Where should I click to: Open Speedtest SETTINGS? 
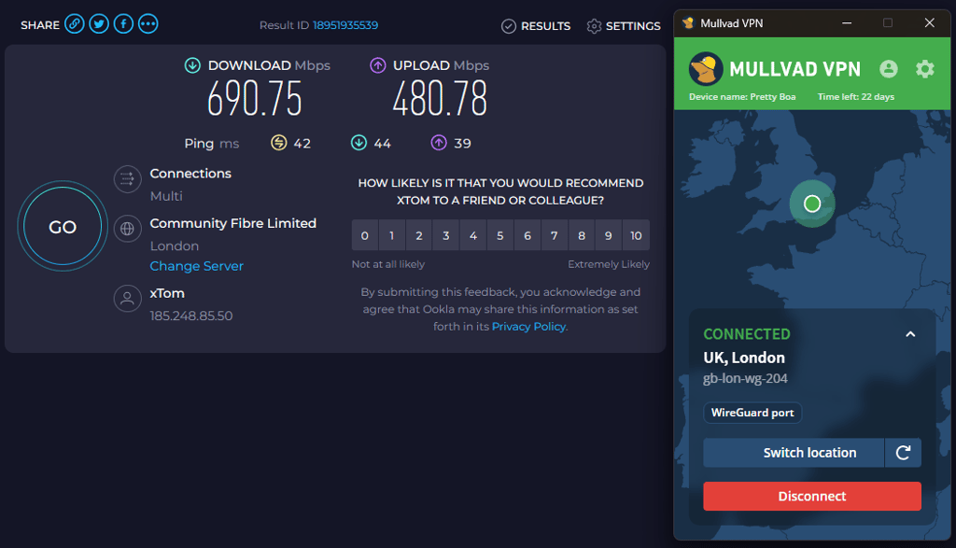[624, 26]
